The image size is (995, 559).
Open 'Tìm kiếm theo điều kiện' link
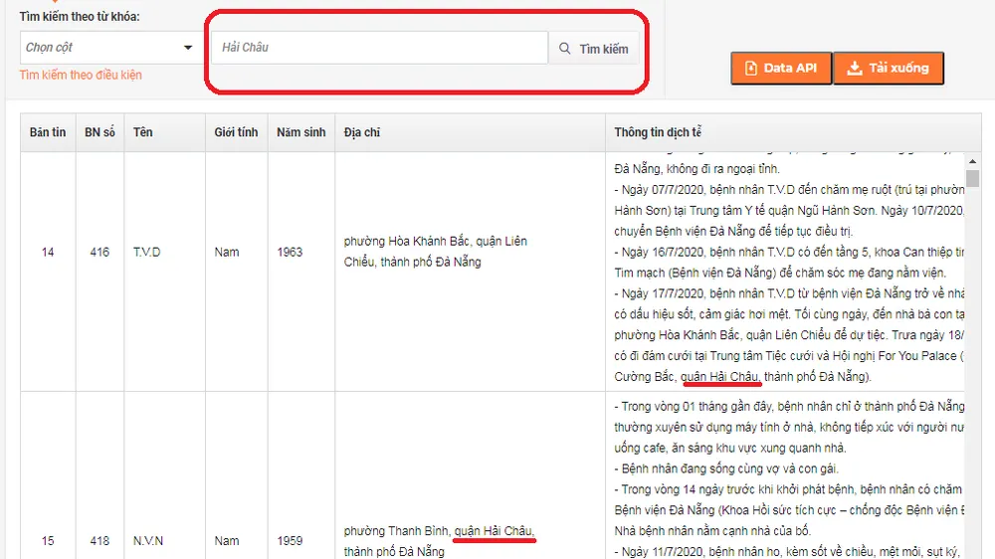coord(81,75)
